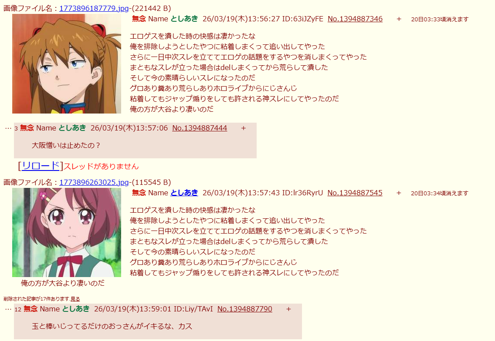495x341 pixels.
Task: Click plus icon beside No.1394887545
Action: click(x=399, y=193)
